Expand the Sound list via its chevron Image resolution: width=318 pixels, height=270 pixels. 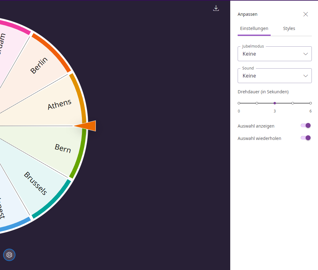point(305,75)
